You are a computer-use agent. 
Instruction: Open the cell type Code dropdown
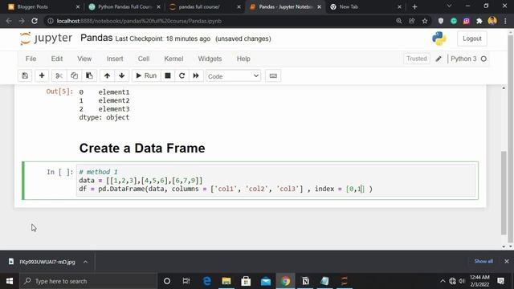[x=233, y=76]
